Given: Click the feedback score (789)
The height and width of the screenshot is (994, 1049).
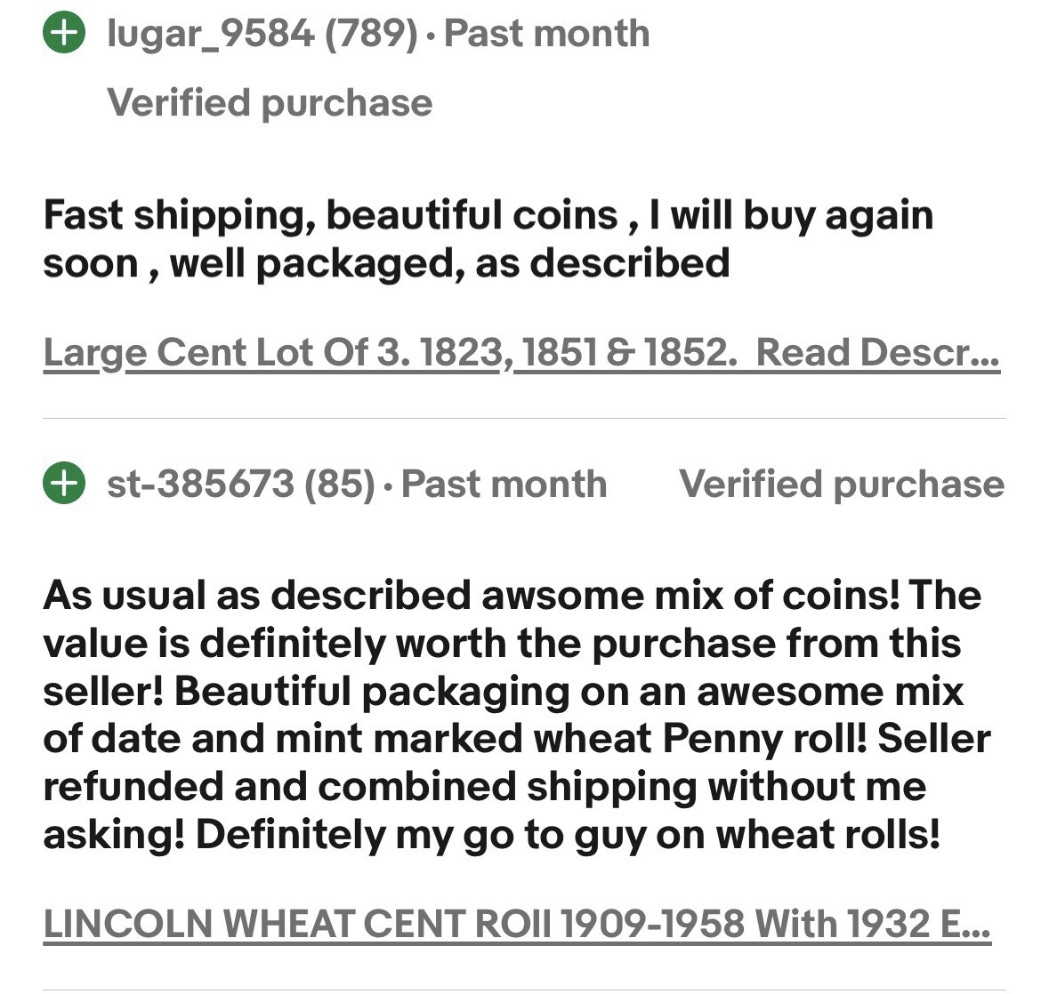Looking at the screenshot, I should click(x=371, y=34).
